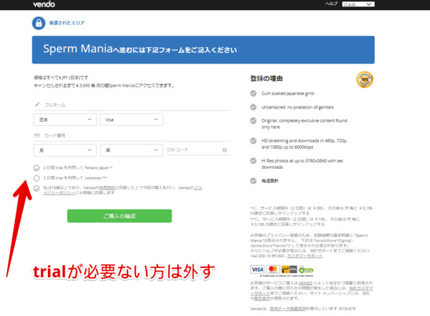Open the 欧州データ保護規則 GDPR link

287,309
